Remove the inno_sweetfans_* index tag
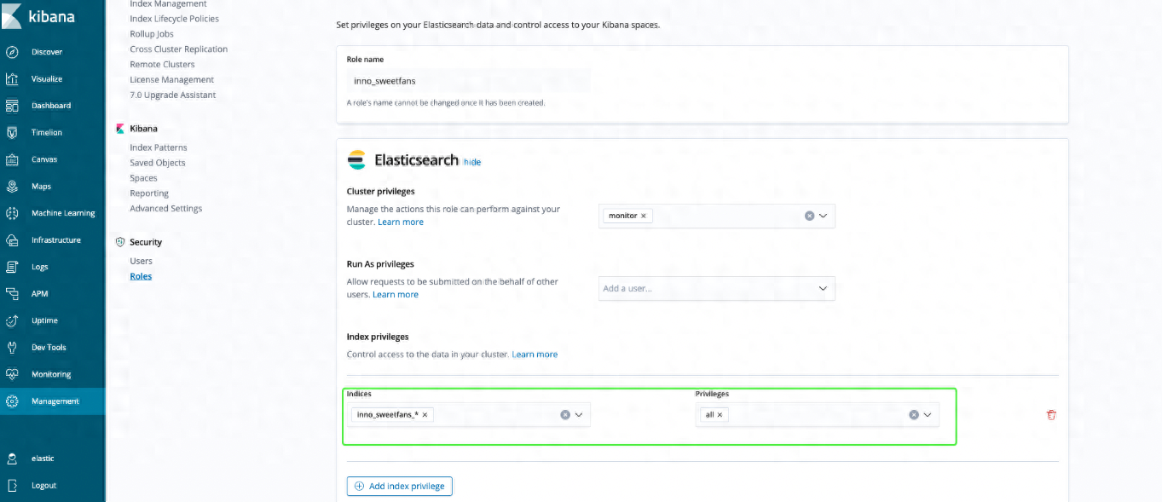Image resolution: width=1162 pixels, height=502 pixels. [x=425, y=415]
